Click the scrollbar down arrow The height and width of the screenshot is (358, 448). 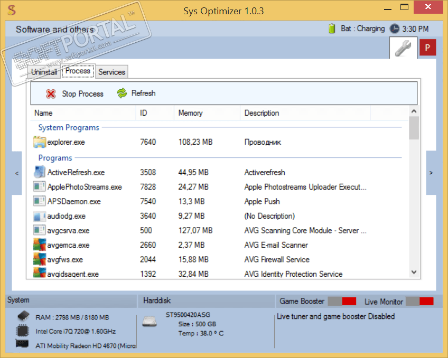point(414,272)
